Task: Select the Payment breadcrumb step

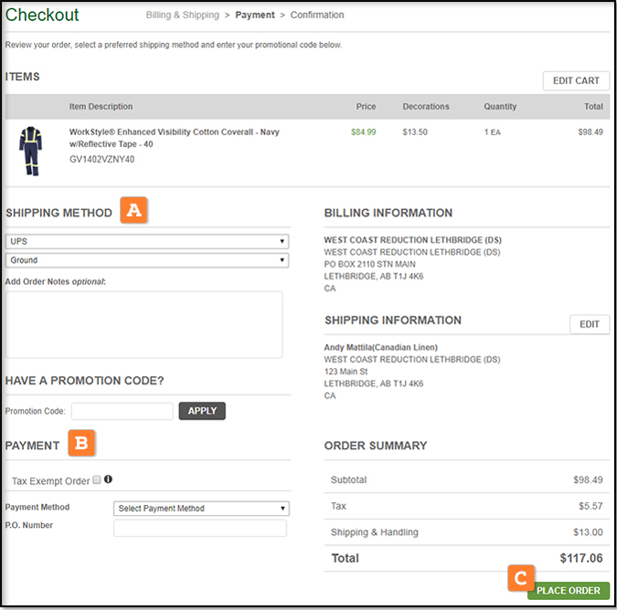Action: pyautogui.click(x=255, y=16)
